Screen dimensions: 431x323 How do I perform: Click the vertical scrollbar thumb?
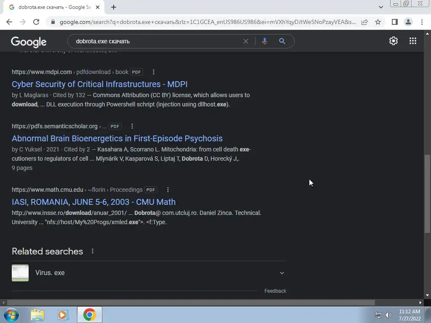point(427,193)
